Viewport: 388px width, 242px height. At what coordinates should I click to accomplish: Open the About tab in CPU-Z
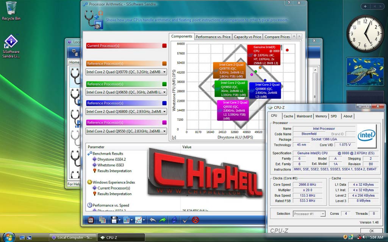(348, 116)
